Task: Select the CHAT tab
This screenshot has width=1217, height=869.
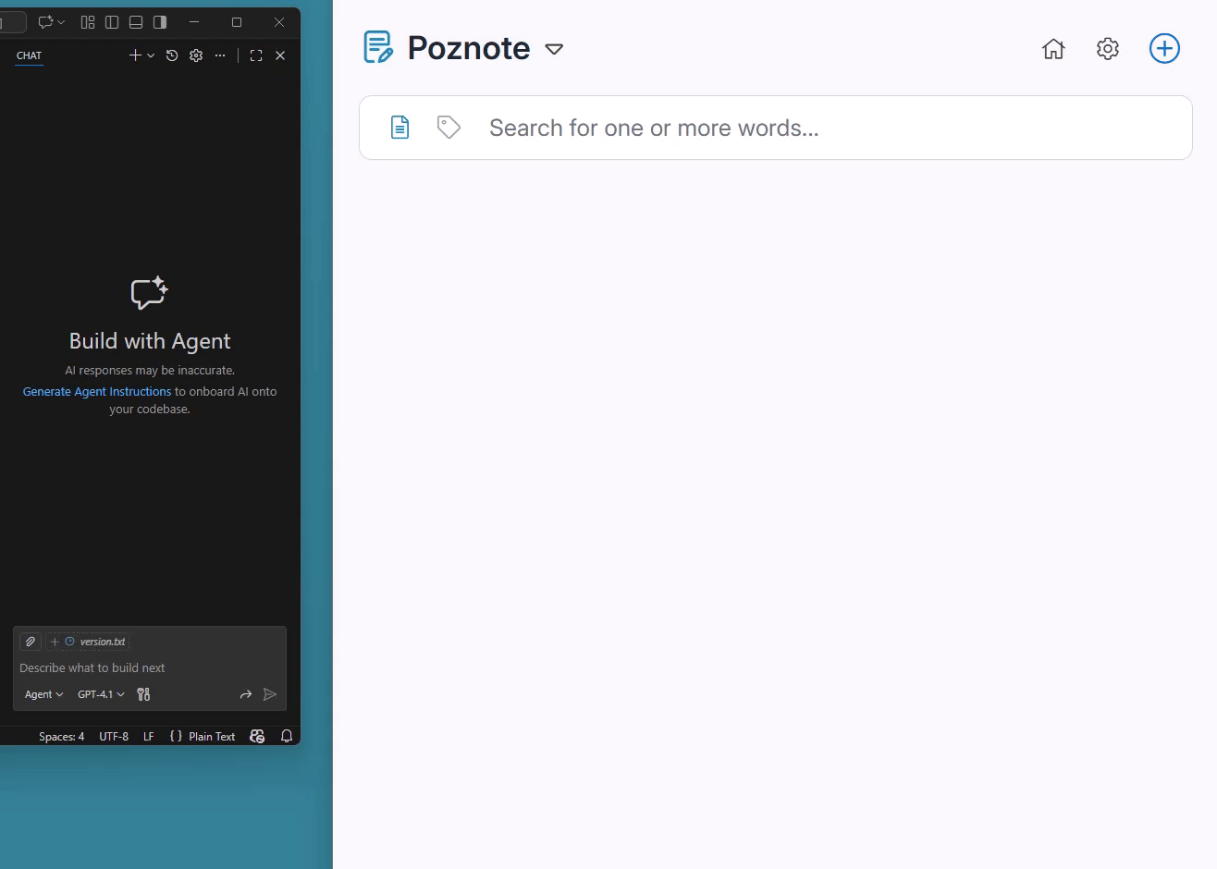Action: pyautogui.click(x=30, y=55)
